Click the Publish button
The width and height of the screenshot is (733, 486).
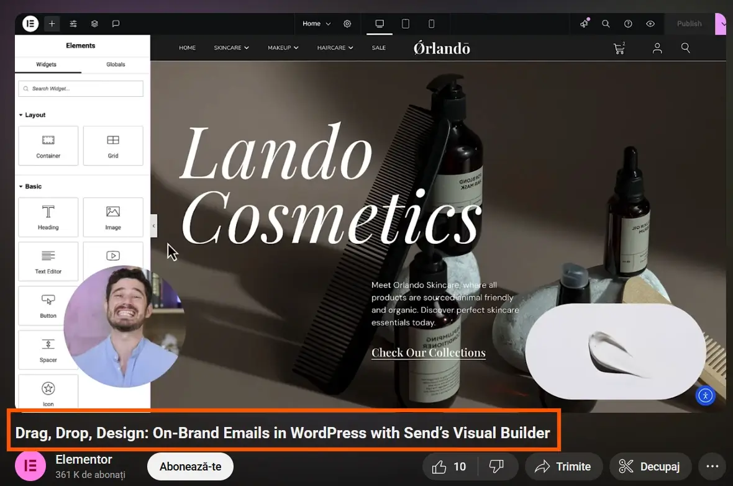(689, 24)
